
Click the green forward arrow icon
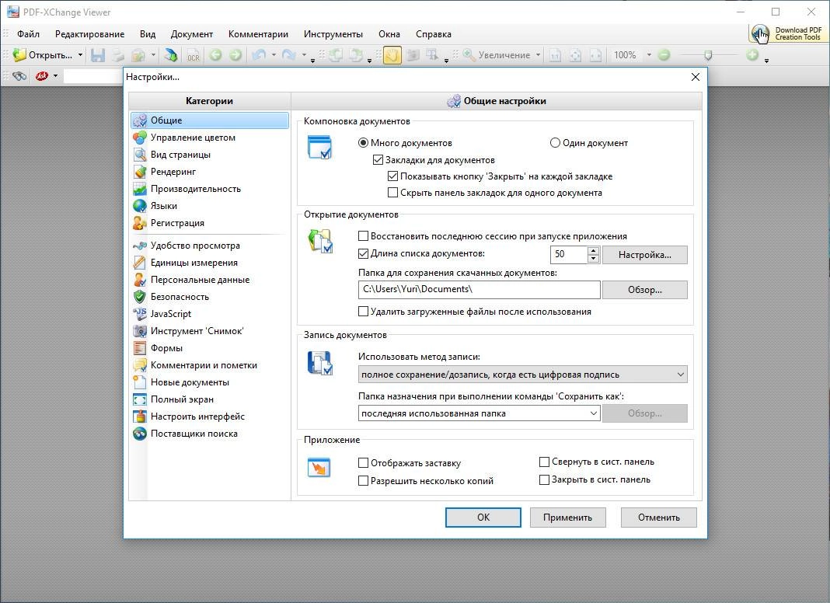click(235, 55)
